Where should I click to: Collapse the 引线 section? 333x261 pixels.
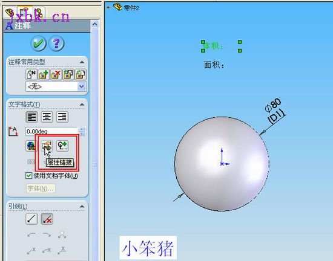point(82,206)
